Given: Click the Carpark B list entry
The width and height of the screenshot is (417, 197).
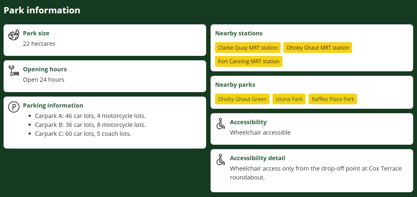Looking at the screenshot, I should click(90, 125).
